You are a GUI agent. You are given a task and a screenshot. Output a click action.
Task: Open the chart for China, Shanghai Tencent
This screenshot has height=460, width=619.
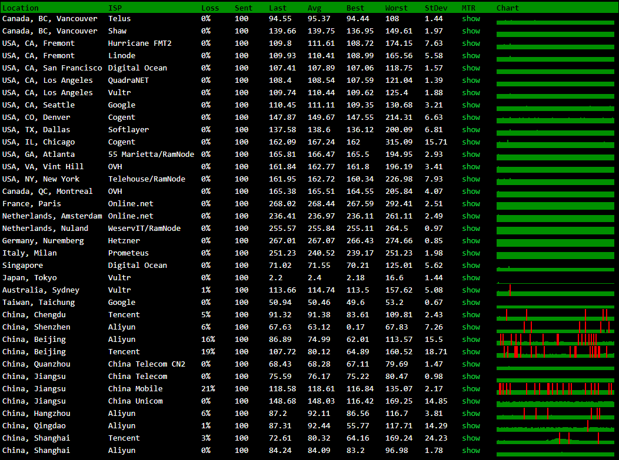pyautogui.click(x=555, y=439)
